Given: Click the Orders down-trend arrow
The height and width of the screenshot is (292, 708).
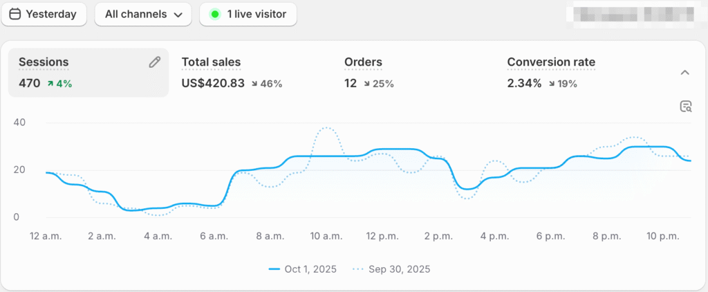Looking at the screenshot, I should pyautogui.click(x=366, y=84).
